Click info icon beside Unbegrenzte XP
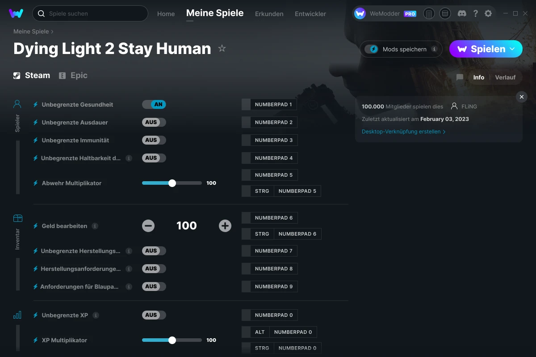 click(x=96, y=315)
